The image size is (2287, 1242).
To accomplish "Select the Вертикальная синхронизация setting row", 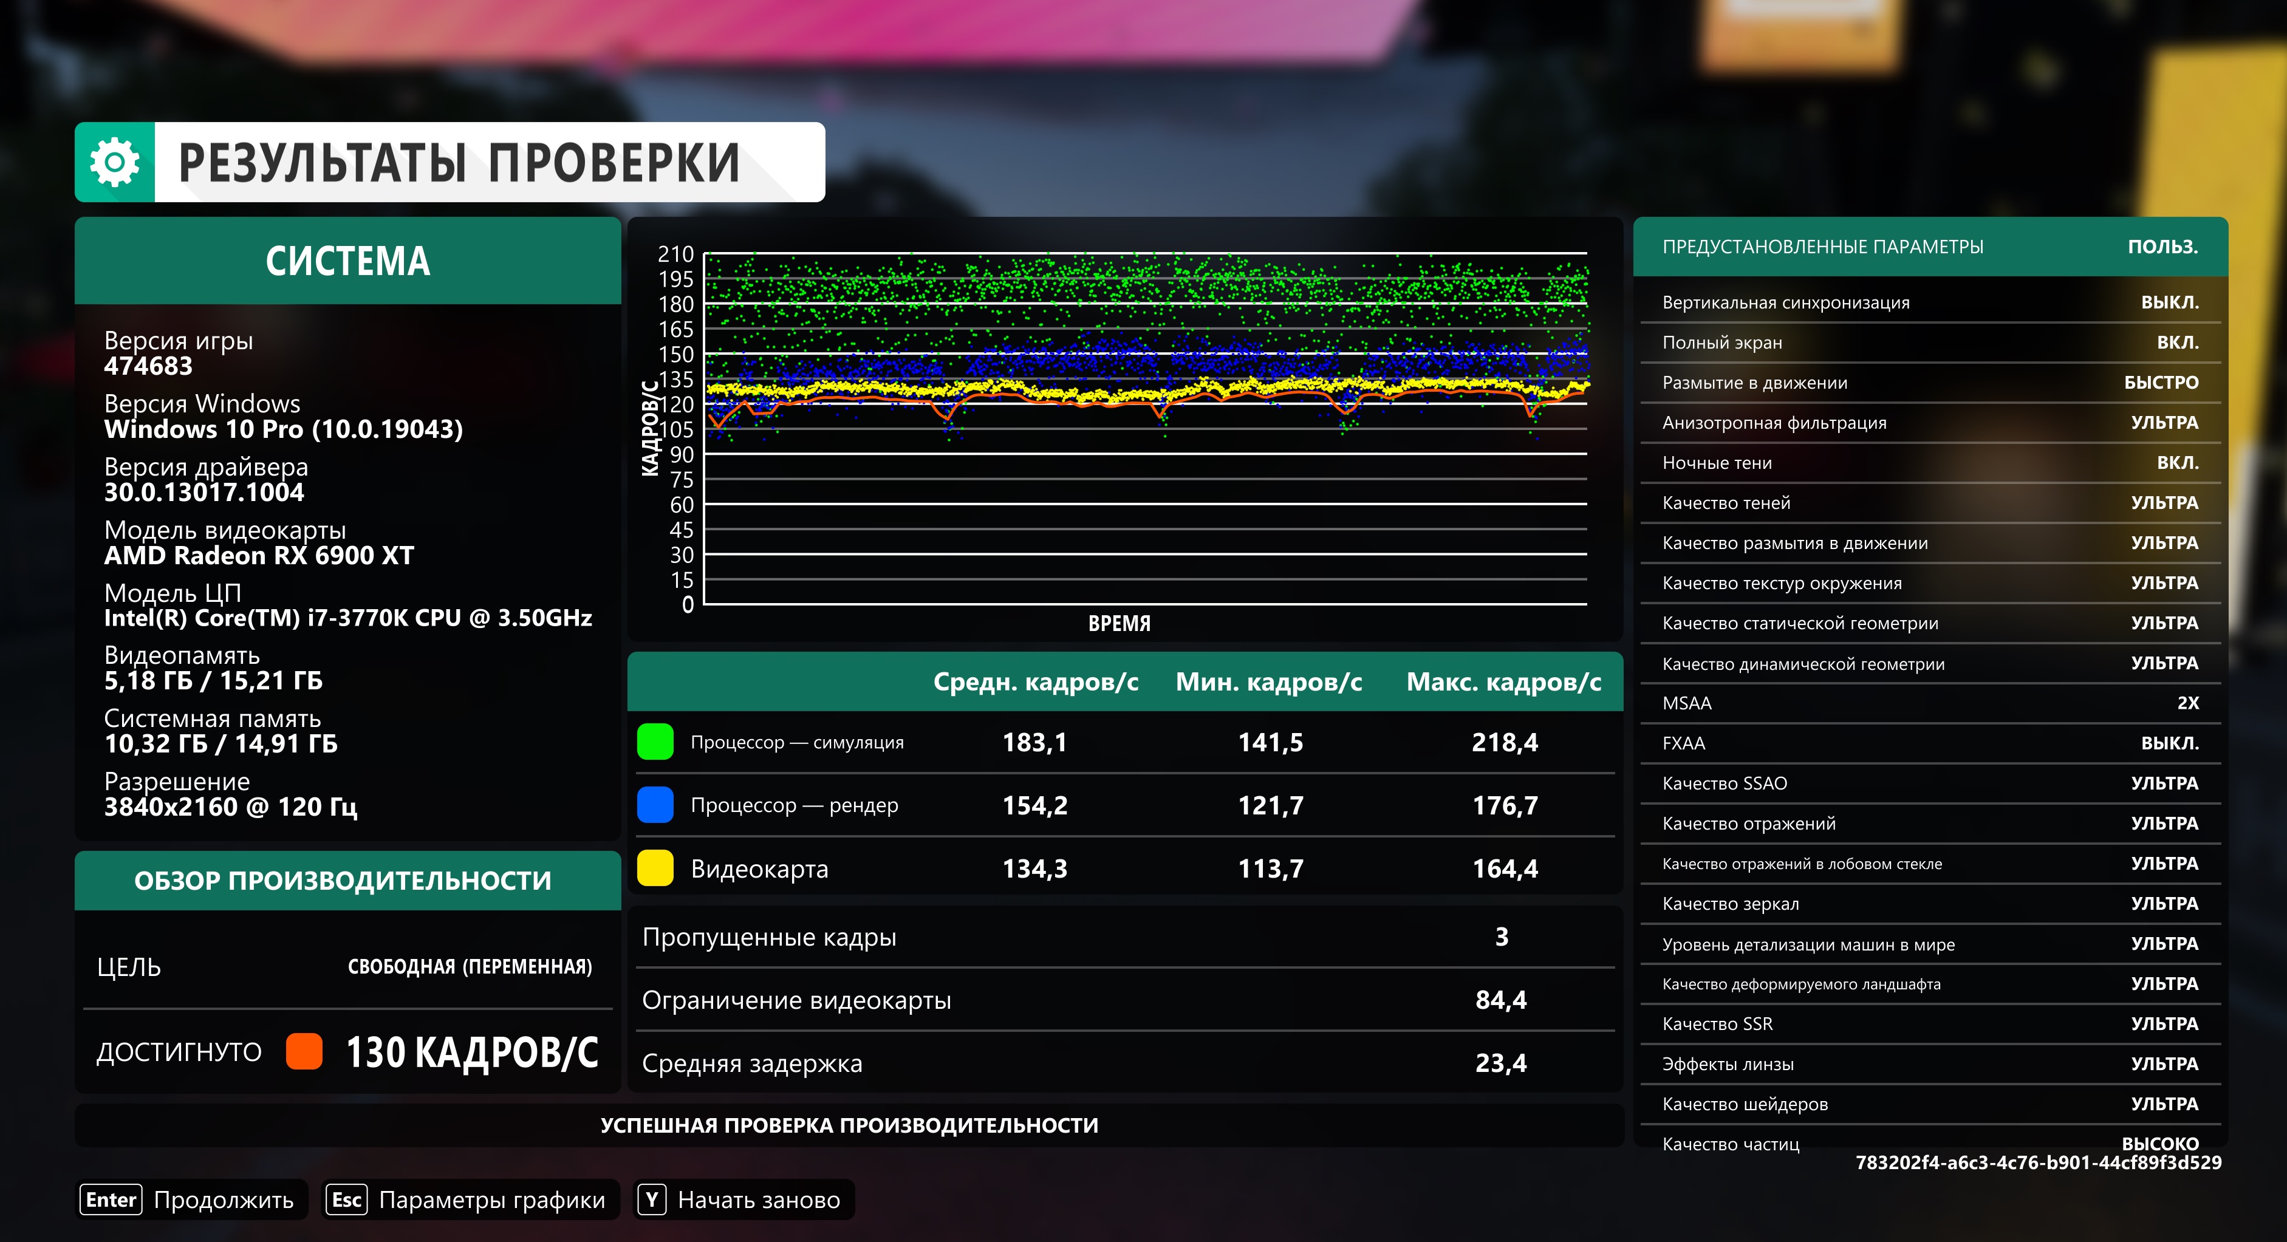I will pos(1929,302).
